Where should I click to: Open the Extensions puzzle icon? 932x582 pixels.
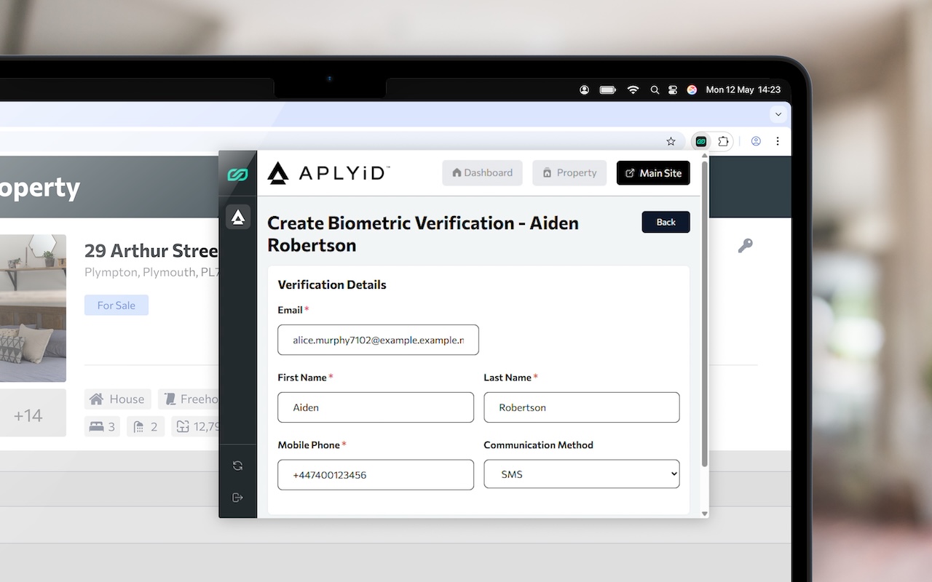tap(723, 141)
